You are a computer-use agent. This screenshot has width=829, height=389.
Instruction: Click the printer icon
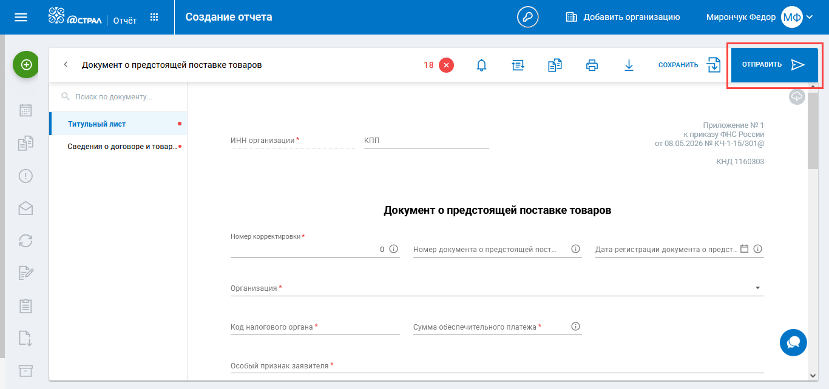[592, 65]
